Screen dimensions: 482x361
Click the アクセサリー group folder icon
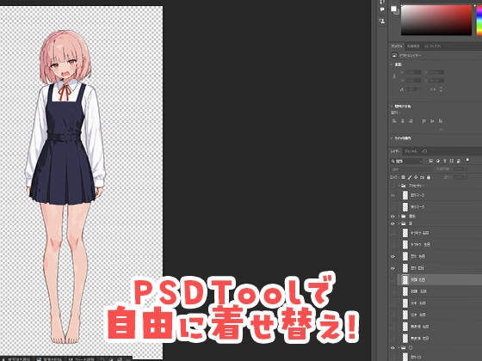pos(404,186)
